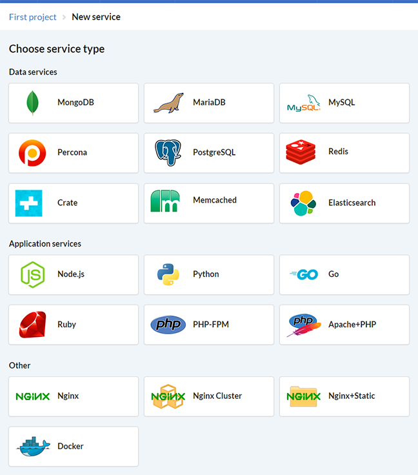The image size is (418, 475).
Task: Click the Memcached green logo
Action: click(165, 201)
